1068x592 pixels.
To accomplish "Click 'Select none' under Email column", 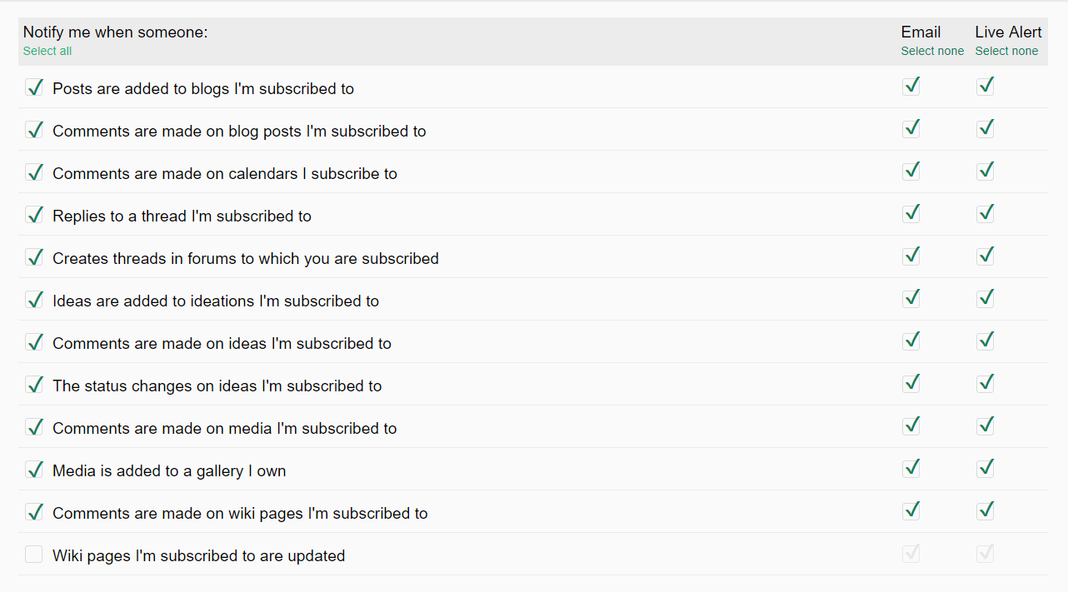I will (932, 51).
